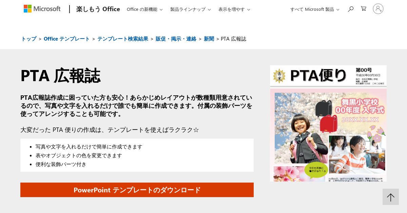The width and height of the screenshot is (407, 213).
Task: Open the すべて Microsoft 製品 menu
Action: 314,9
